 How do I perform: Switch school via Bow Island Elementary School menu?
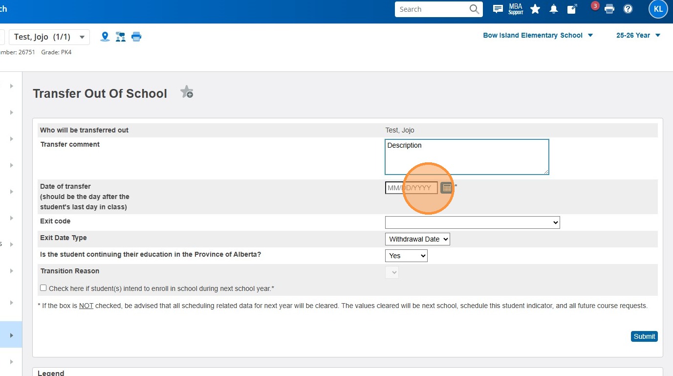pyautogui.click(x=538, y=35)
